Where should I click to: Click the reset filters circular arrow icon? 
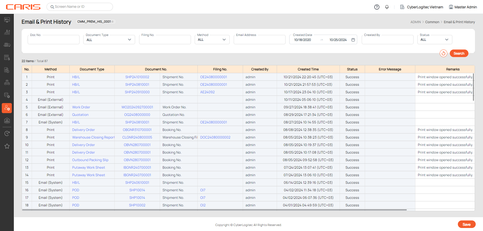click(443, 53)
